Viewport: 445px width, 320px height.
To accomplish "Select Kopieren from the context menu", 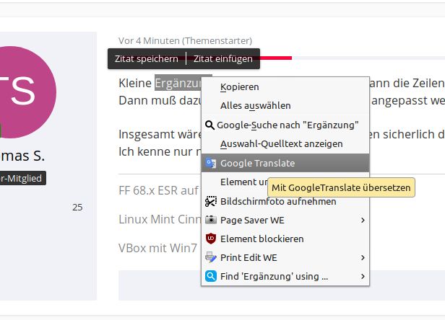I will (239, 87).
